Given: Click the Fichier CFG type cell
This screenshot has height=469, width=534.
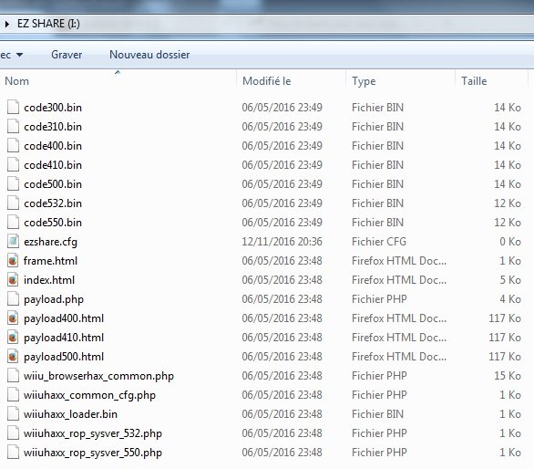Looking at the screenshot, I should (x=379, y=242).
